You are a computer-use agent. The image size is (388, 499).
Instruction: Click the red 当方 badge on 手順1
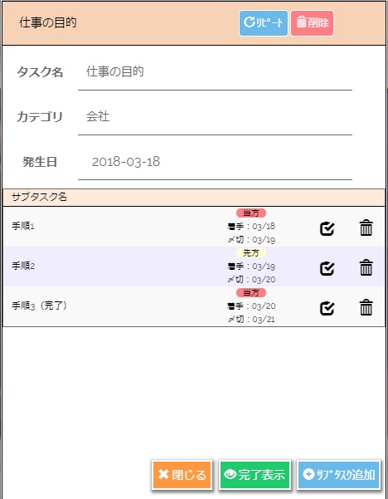coord(251,213)
